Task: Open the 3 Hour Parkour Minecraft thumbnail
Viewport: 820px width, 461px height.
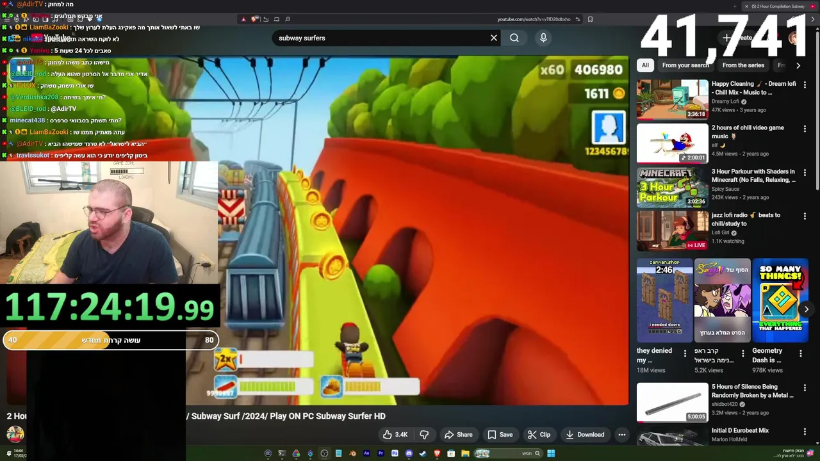Action: [x=672, y=186]
